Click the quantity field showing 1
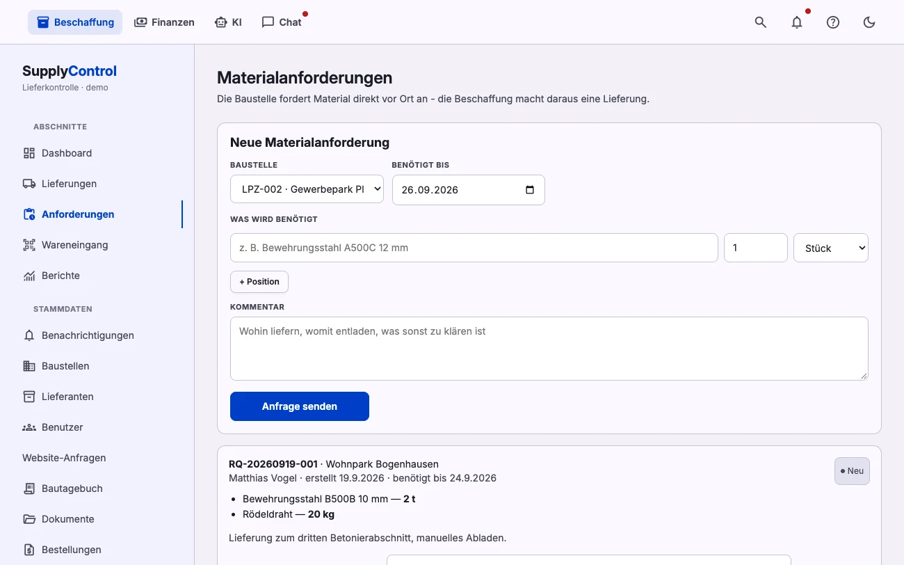 [x=756, y=248]
